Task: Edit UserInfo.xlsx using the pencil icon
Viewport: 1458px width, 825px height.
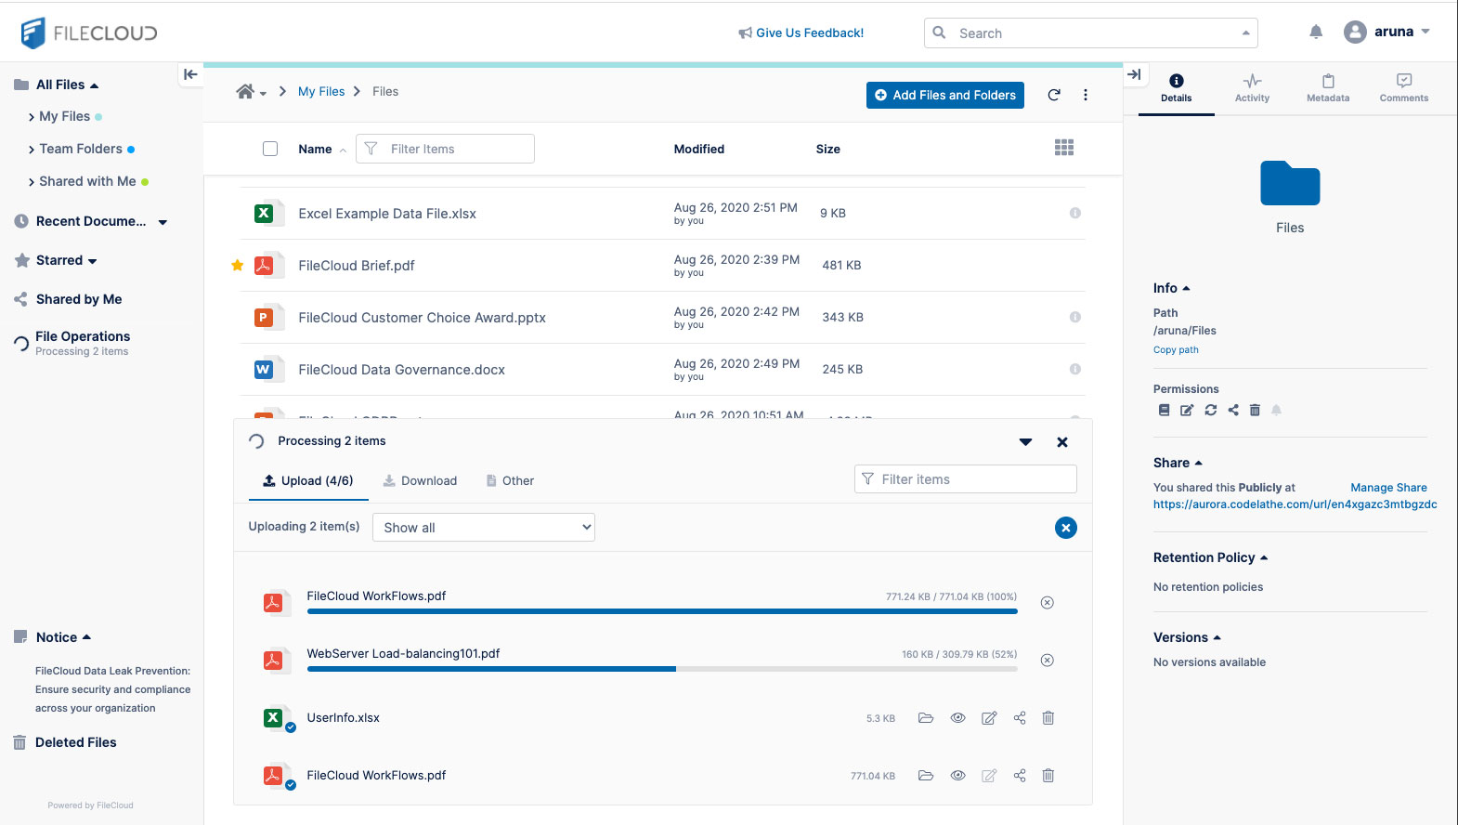Action: (989, 718)
